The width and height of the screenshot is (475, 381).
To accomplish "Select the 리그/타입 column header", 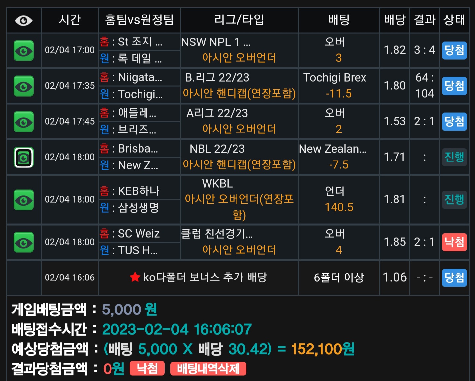I will [x=239, y=20].
